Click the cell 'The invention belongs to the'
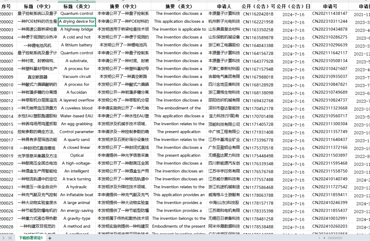The height and width of the screenshot is (241, 370). 179,219
